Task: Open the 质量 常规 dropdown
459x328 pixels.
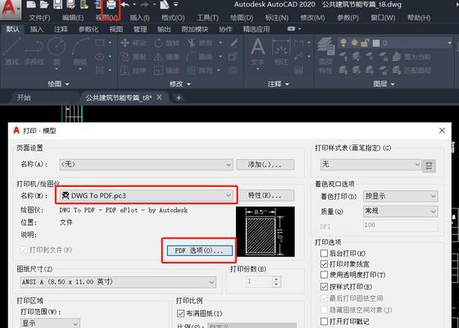Action: (x=401, y=212)
